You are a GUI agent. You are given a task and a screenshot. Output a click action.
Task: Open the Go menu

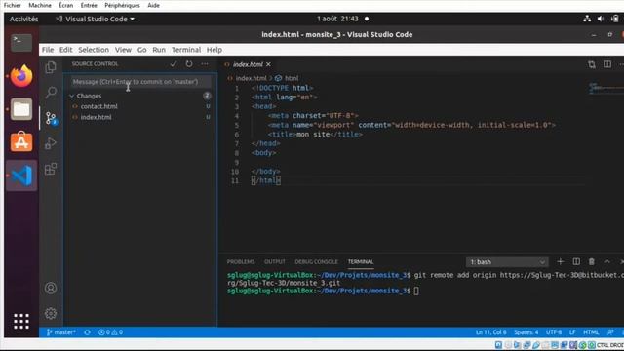pyautogui.click(x=141, y=50)
